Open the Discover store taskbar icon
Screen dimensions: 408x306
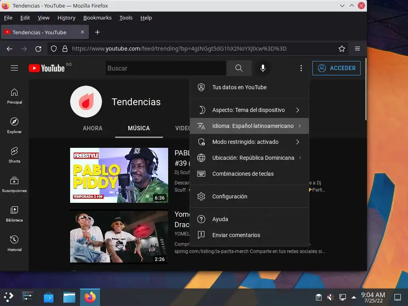pos(48,297)
